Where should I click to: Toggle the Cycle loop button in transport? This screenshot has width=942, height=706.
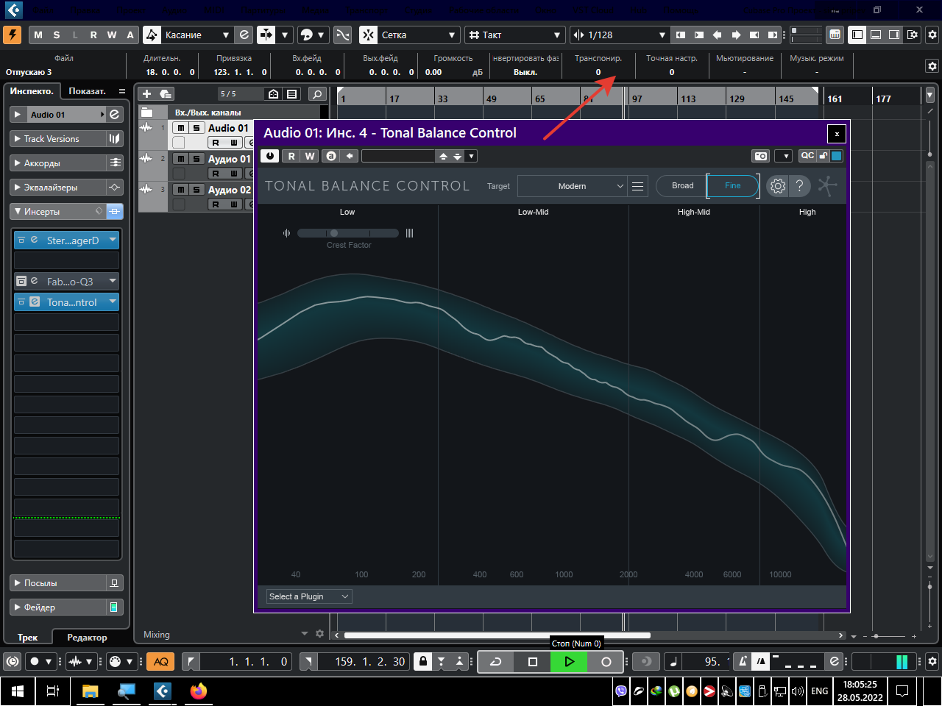(496, 662)
